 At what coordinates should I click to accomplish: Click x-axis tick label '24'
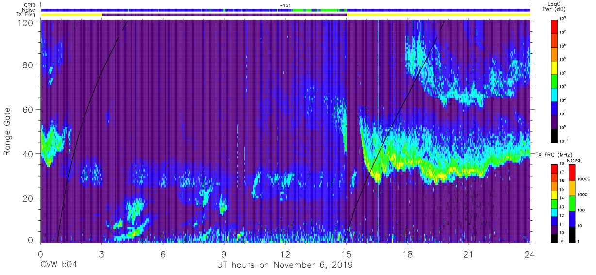coord(530,254)
